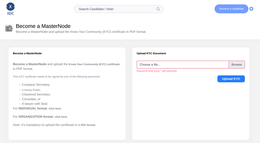Select the Chartered Secretary list item

coord(36,94)
